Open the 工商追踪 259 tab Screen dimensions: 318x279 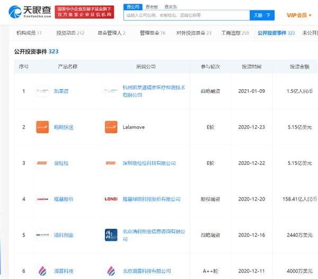pyautogui.click(x=235, y=33)
